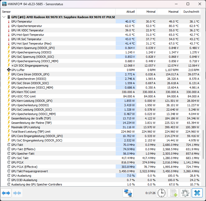This screenshot has height=201, width=206.
Task: Click lightning icon of GPU-SOC-TDC-Limit
Action: [9, 96]
